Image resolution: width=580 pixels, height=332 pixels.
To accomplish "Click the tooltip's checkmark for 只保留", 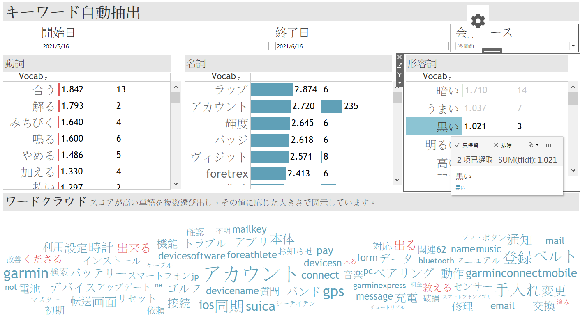I will coord(458,145).
